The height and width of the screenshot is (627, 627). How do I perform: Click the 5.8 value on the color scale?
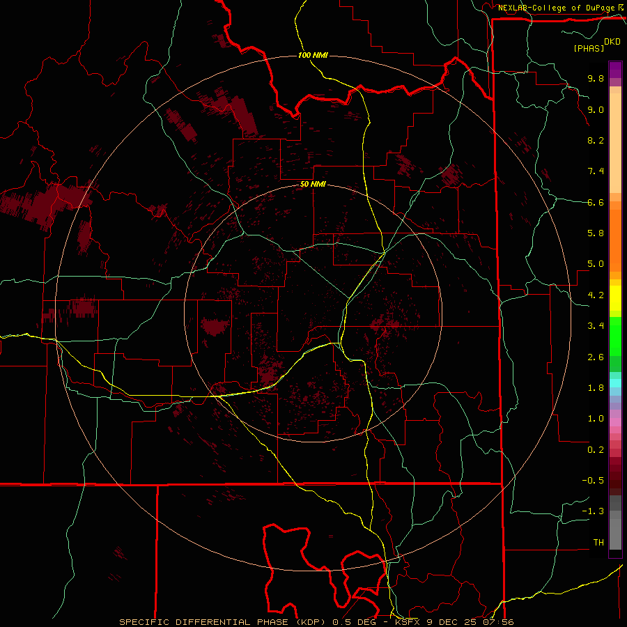pos(596,233)
